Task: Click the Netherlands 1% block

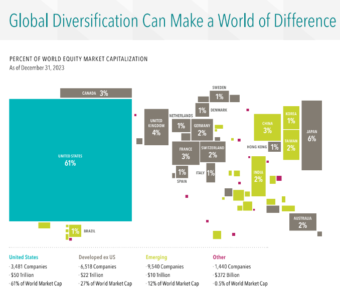Action: [x=181, y=126]
